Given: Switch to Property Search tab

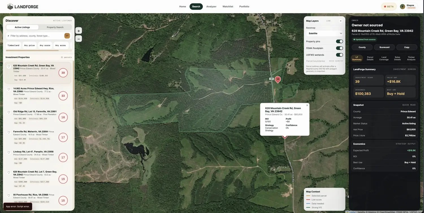Looking at the screenshot, I should [x=55, y=27].
